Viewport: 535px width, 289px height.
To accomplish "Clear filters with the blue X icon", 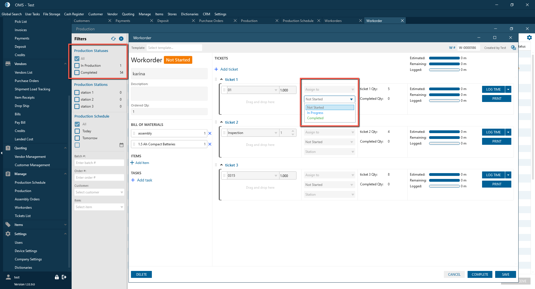I will (121, 39).
